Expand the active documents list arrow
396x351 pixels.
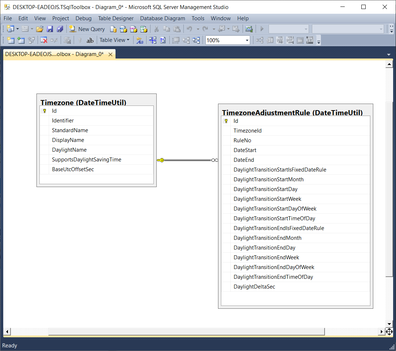[x=388, y=55]
